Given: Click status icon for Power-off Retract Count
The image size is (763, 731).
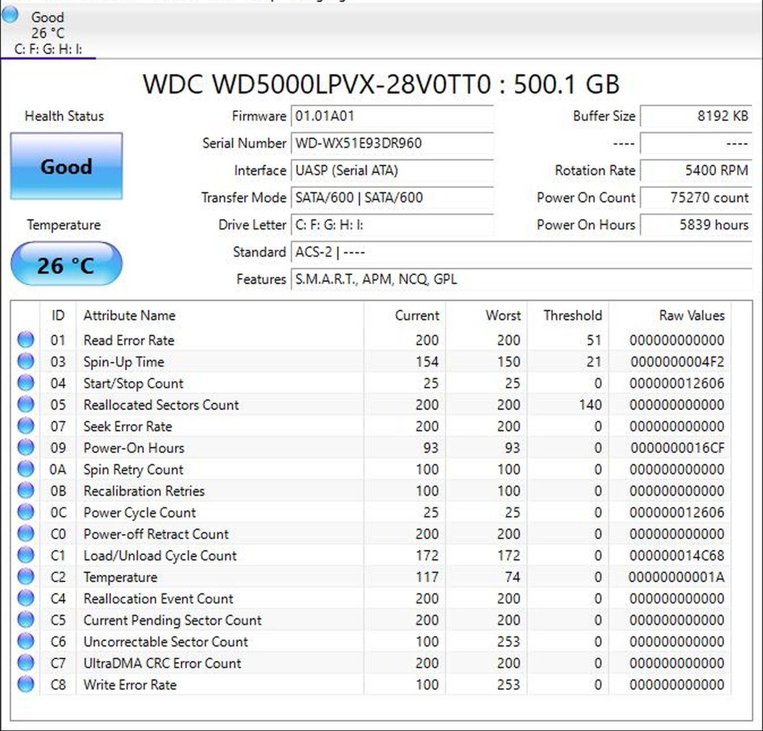Looking at the screenshot, I should 26,533.
